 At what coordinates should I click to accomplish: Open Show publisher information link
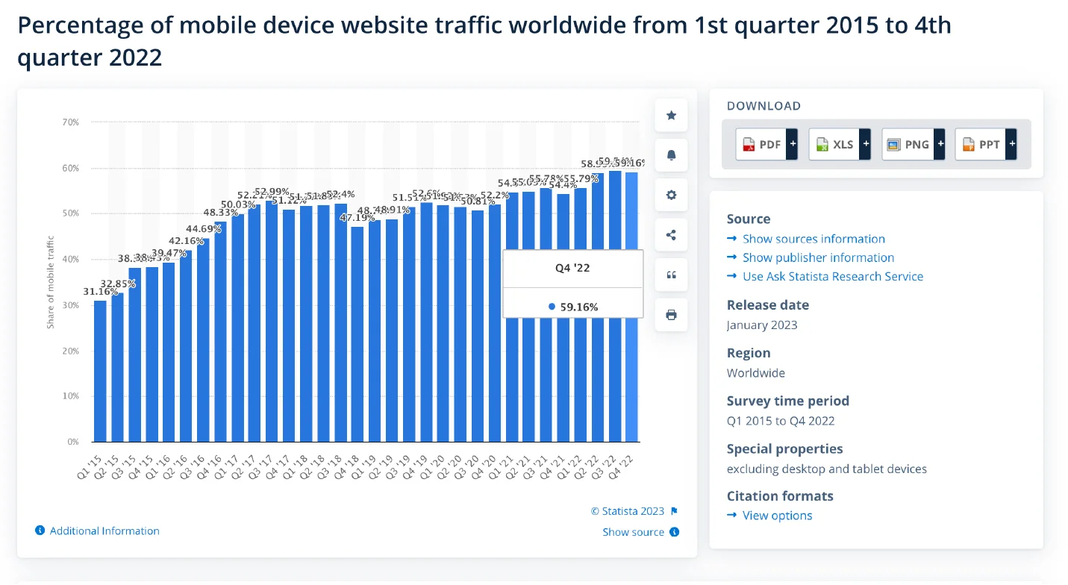click(x=818, y=257)
